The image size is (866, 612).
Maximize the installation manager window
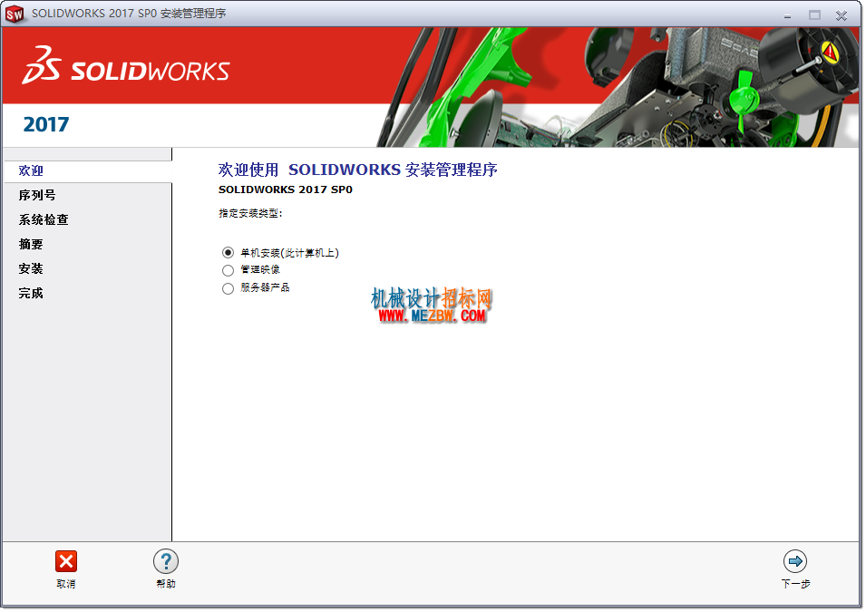click(814, 15)
